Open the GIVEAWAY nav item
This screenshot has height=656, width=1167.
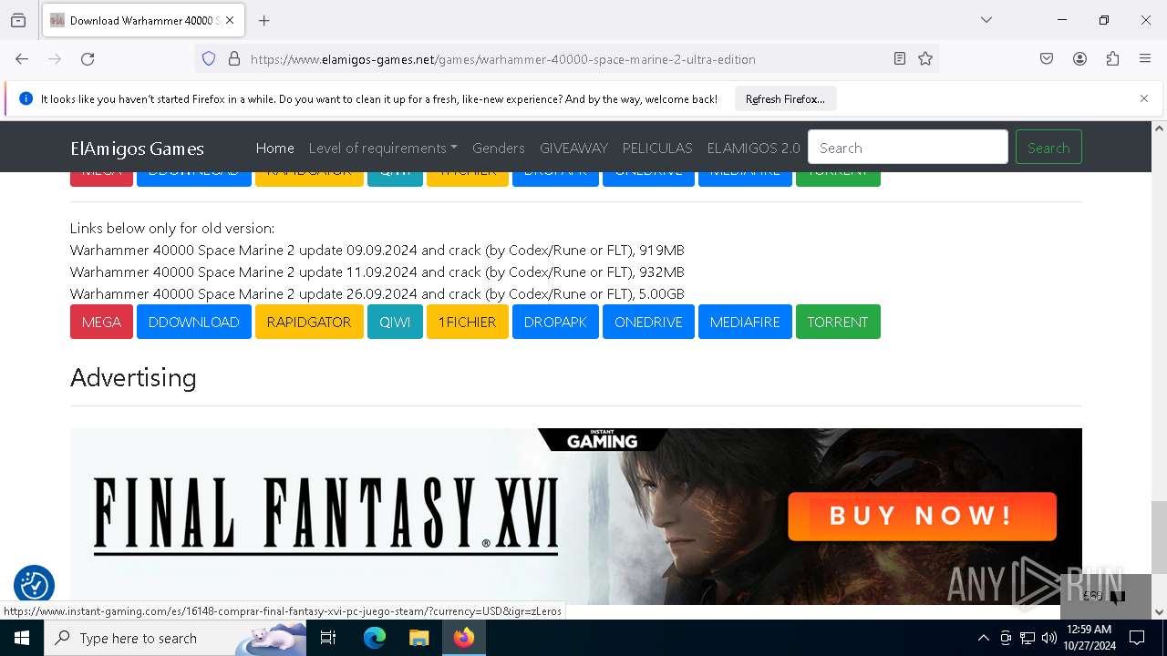tap(573, 148)
